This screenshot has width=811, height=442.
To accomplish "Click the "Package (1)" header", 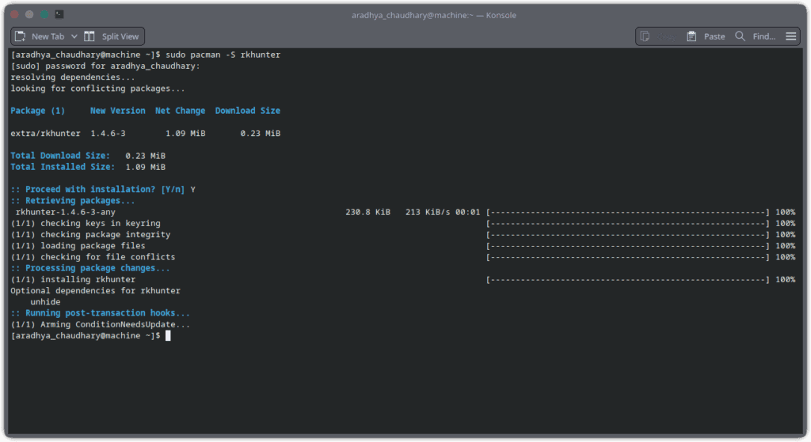I will pyautogui.click(x=38, y=111).
